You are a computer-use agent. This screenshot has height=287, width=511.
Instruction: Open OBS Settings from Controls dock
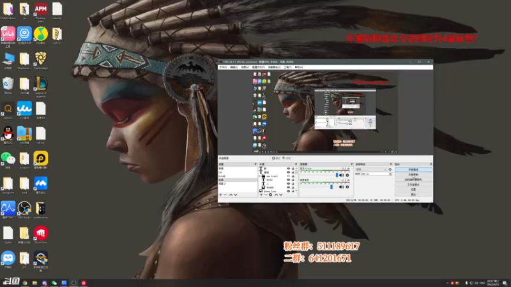(413, 189)
